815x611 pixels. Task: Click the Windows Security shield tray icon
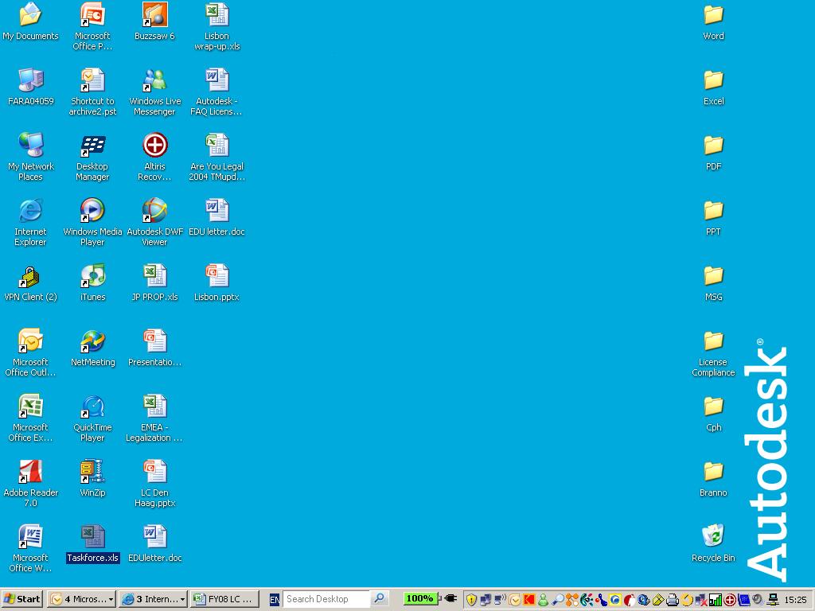471,599
